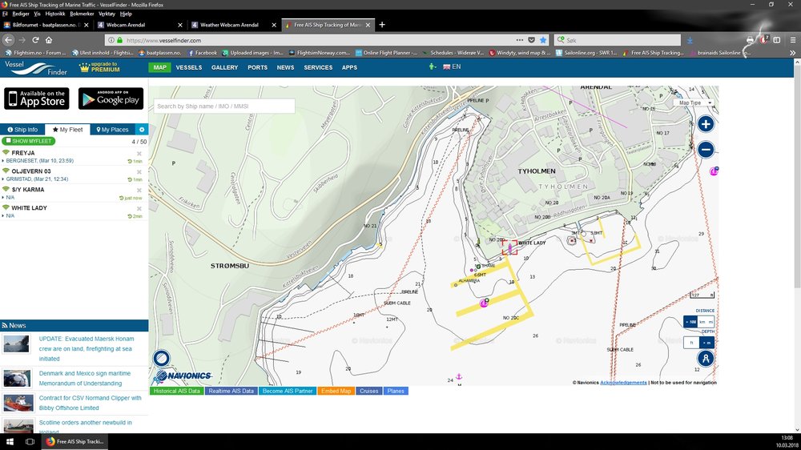Image resolution: width=801 pixels, height=450 pixels.
Task: Click the WHITE LADY ship marker on map
Action: (509, 247)
